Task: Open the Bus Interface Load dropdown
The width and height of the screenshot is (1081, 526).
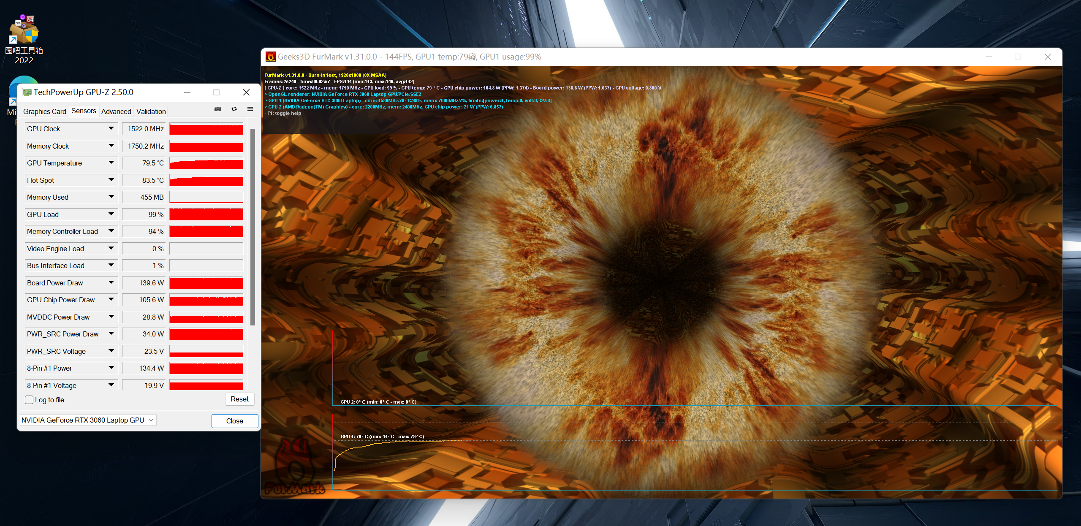Action: pyautogui.click(x=111, y=265)
